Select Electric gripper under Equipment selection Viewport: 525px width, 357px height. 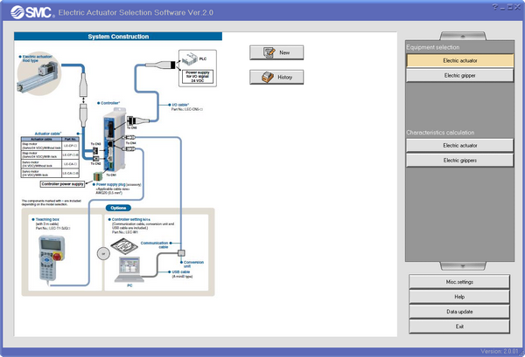(459, 76)
